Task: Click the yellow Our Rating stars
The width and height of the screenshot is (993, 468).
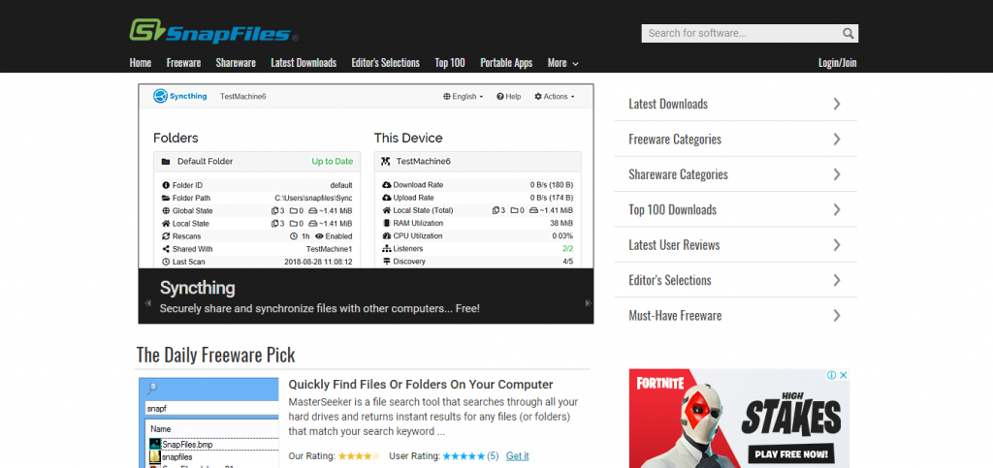Action: tap(359, 456)
